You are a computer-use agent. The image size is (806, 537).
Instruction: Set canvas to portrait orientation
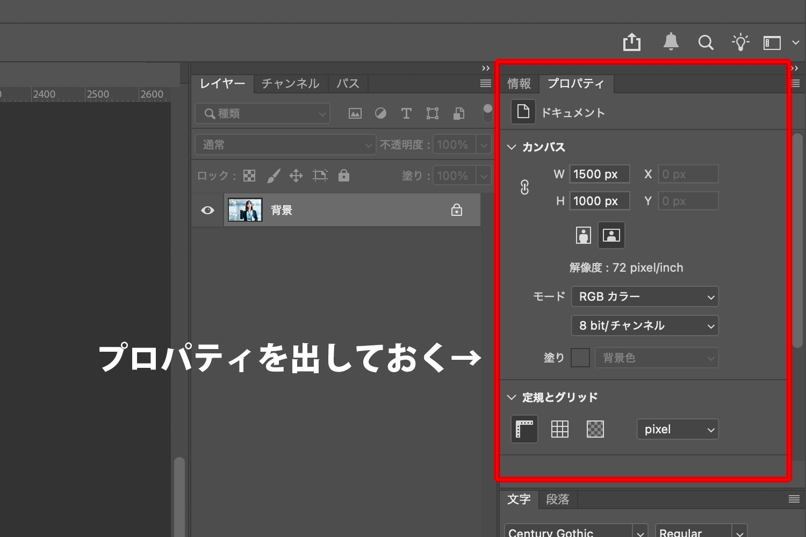click(583, 235)
